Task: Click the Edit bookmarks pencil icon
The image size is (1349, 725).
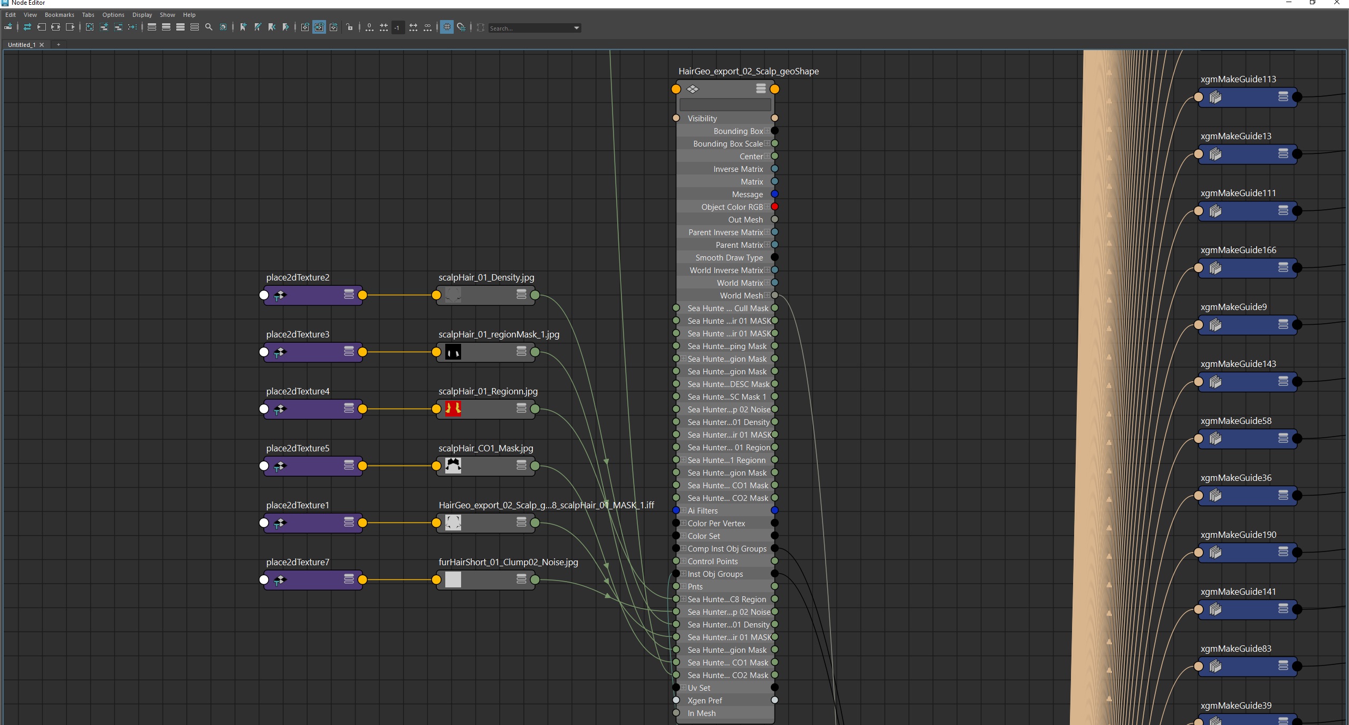Action: pos(258,27)
